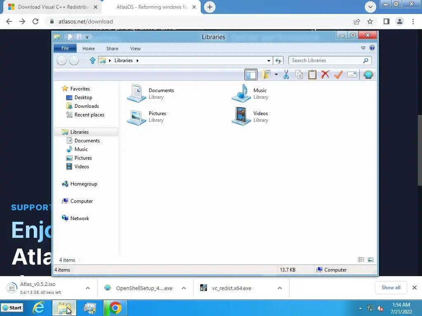Click the orange checkmark Properties icon
This screenshot has height=316, width=422.
338,74
